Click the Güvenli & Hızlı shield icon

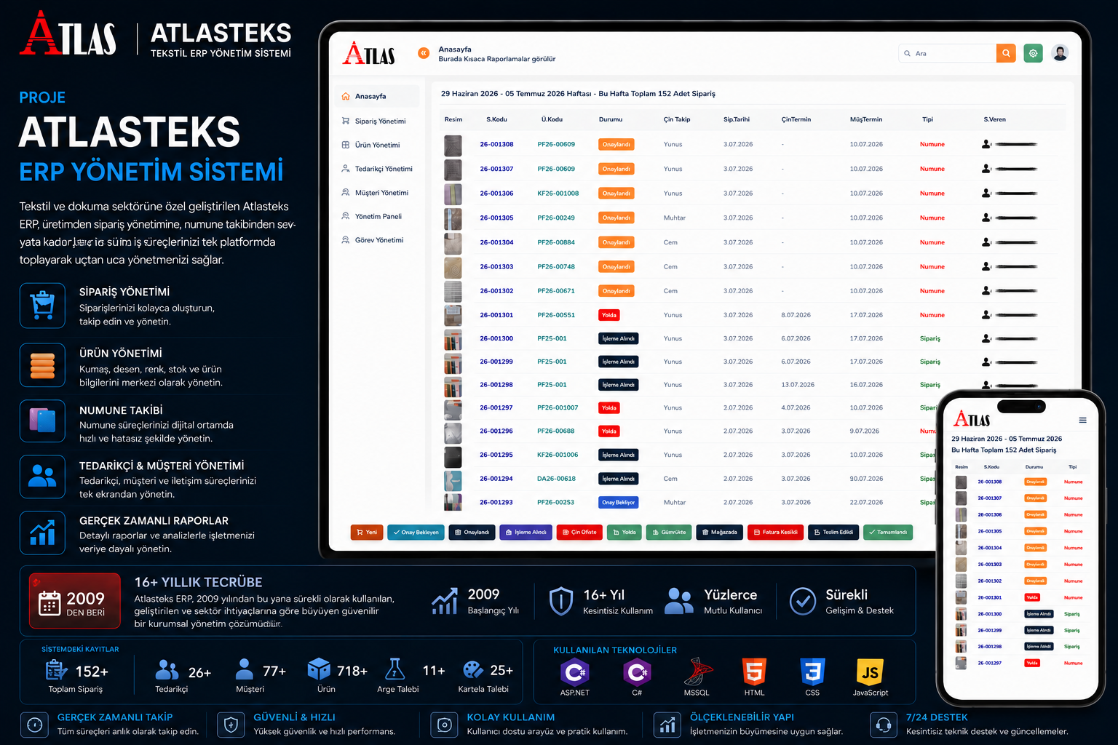[x=231, y=725]
